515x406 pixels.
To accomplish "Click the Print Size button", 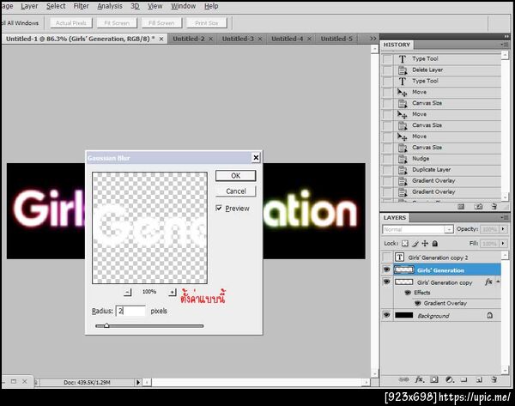I will click(x=207, y=23).
